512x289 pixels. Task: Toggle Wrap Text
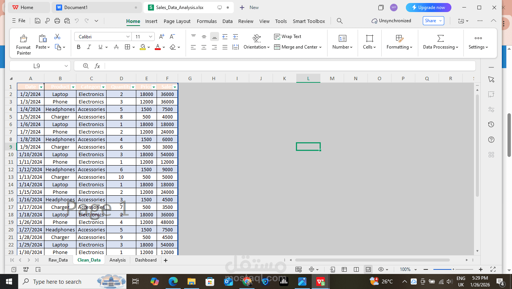[288, 37]
